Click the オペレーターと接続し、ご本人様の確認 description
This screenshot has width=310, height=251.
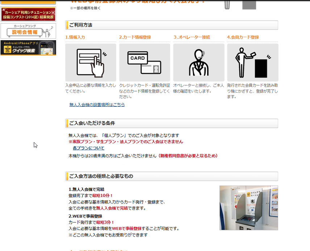(199, 88)
